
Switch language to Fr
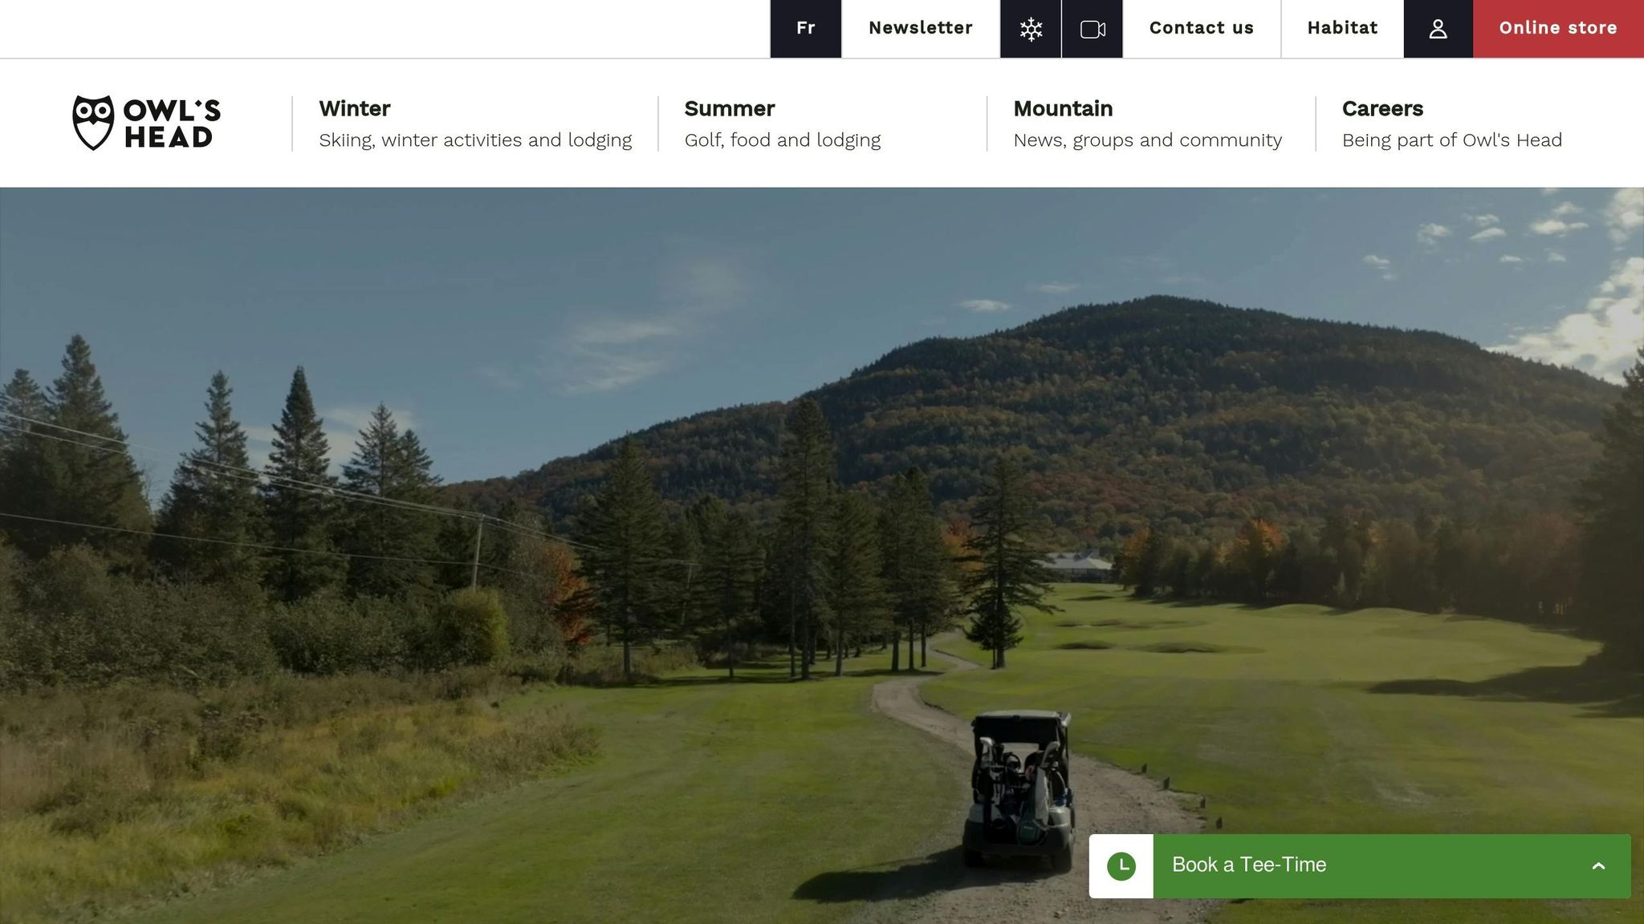[806, 29]
